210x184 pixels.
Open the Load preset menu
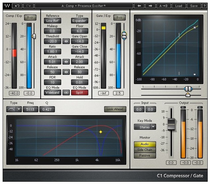coord(179,6)
